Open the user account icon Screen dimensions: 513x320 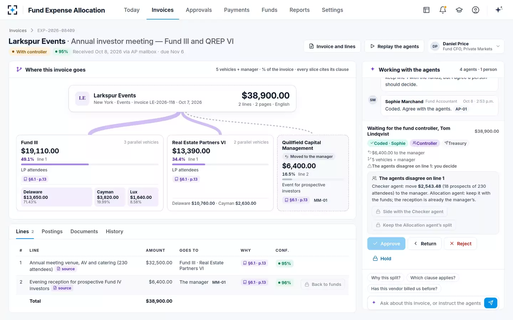pyautogui.click(x=476, y=10)
